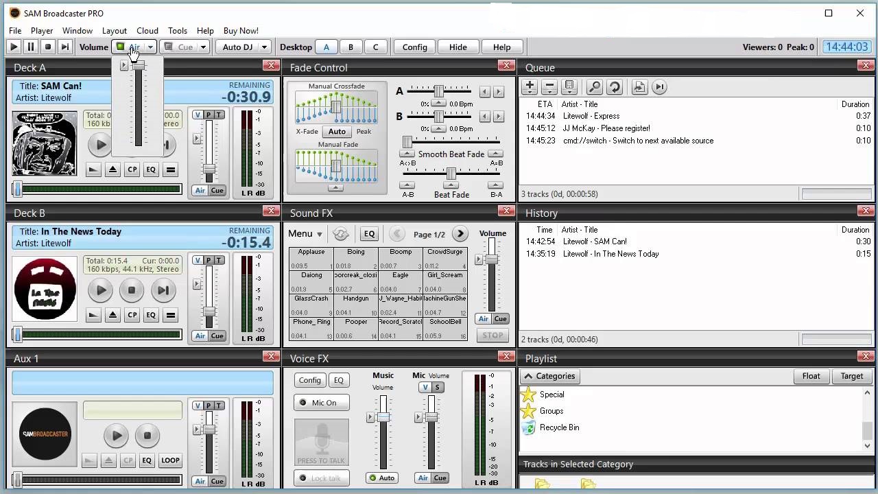Open the Air volume dropdown arrow
Viewport: 878px width, 494px height.
click(x=150, y=47)
